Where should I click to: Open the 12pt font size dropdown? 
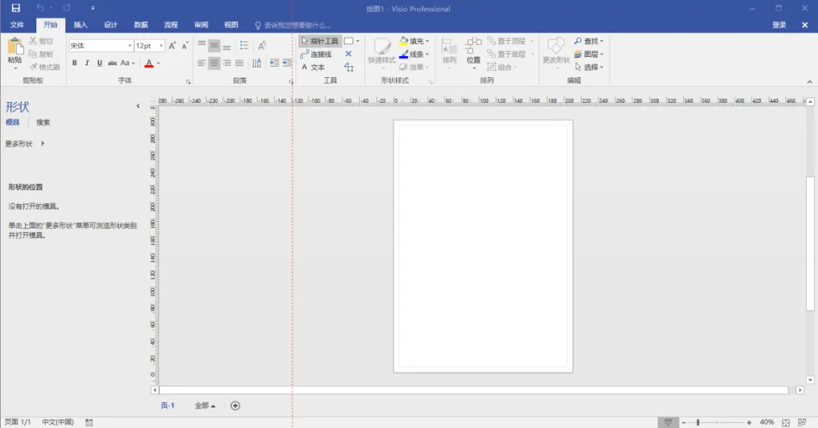149,46
